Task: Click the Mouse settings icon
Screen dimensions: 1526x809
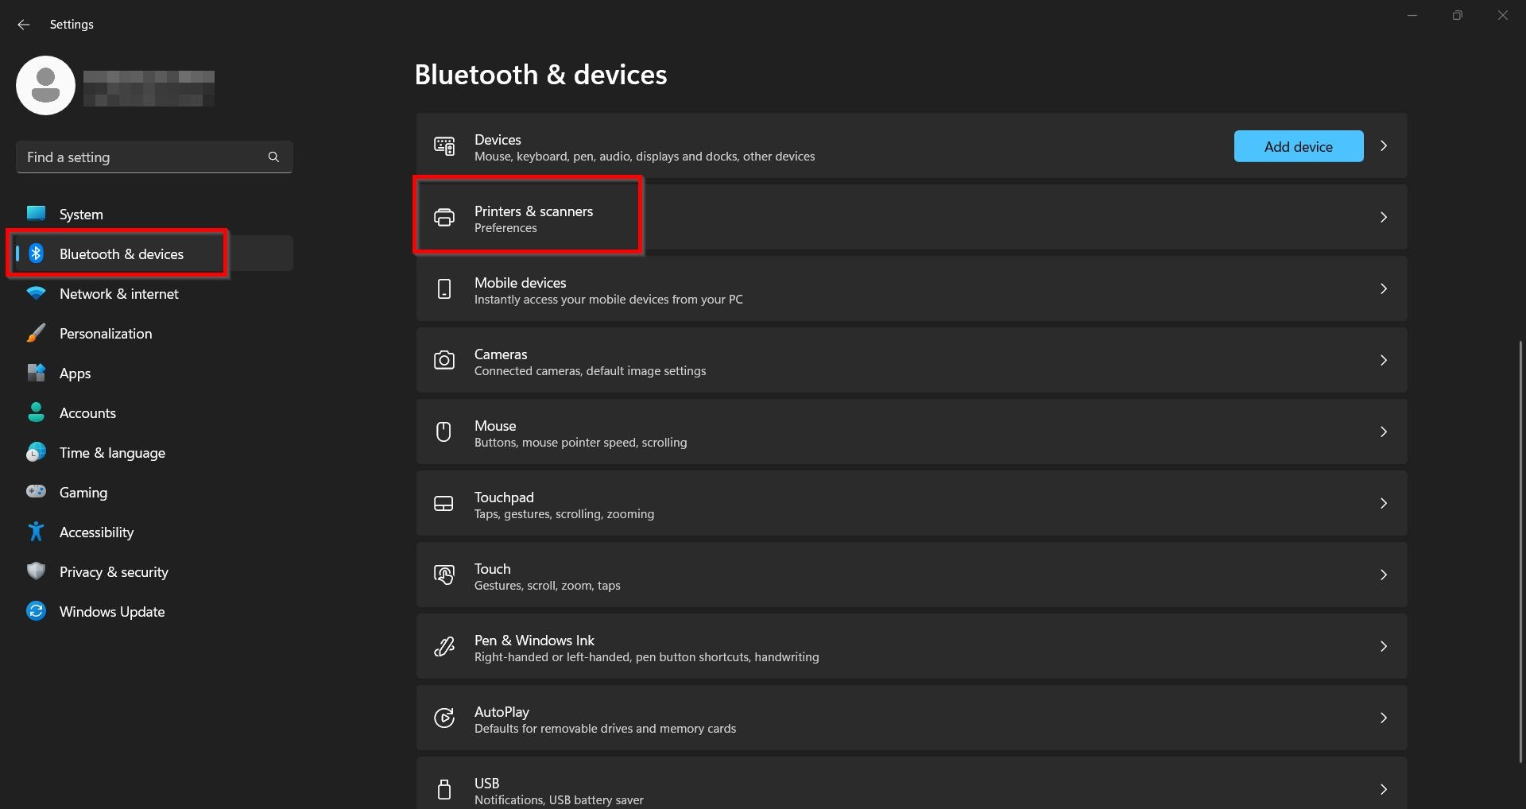Action: [443, 432]
